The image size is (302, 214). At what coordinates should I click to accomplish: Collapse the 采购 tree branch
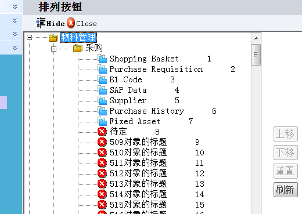point(53,49)
